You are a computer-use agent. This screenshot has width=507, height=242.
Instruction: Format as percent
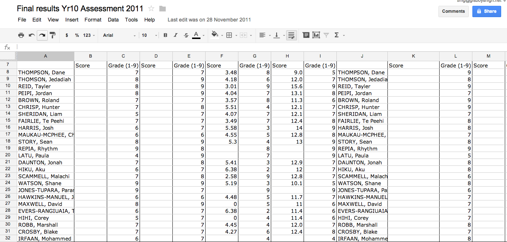point(77,35)
